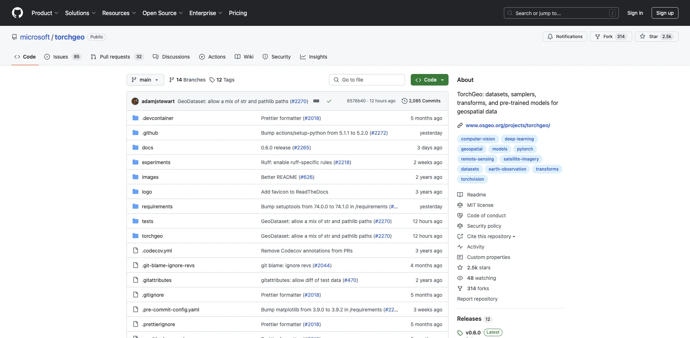The image size is (690, 338).
Task: Click the link icon beside website URL
Action: pyautogui.click(x=460, y=125)
